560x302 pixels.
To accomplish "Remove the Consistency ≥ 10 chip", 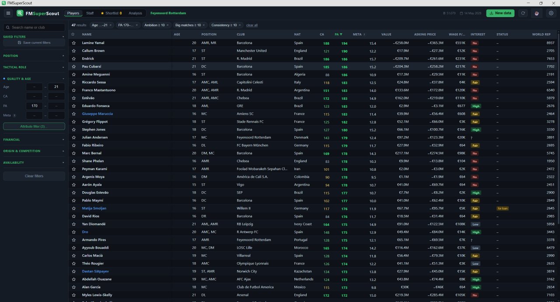I will (x=240, y=25).
